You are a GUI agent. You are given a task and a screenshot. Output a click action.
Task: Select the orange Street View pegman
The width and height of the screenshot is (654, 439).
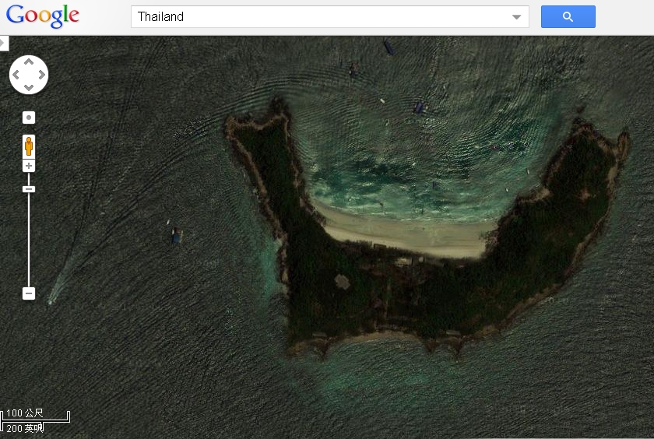29,146
